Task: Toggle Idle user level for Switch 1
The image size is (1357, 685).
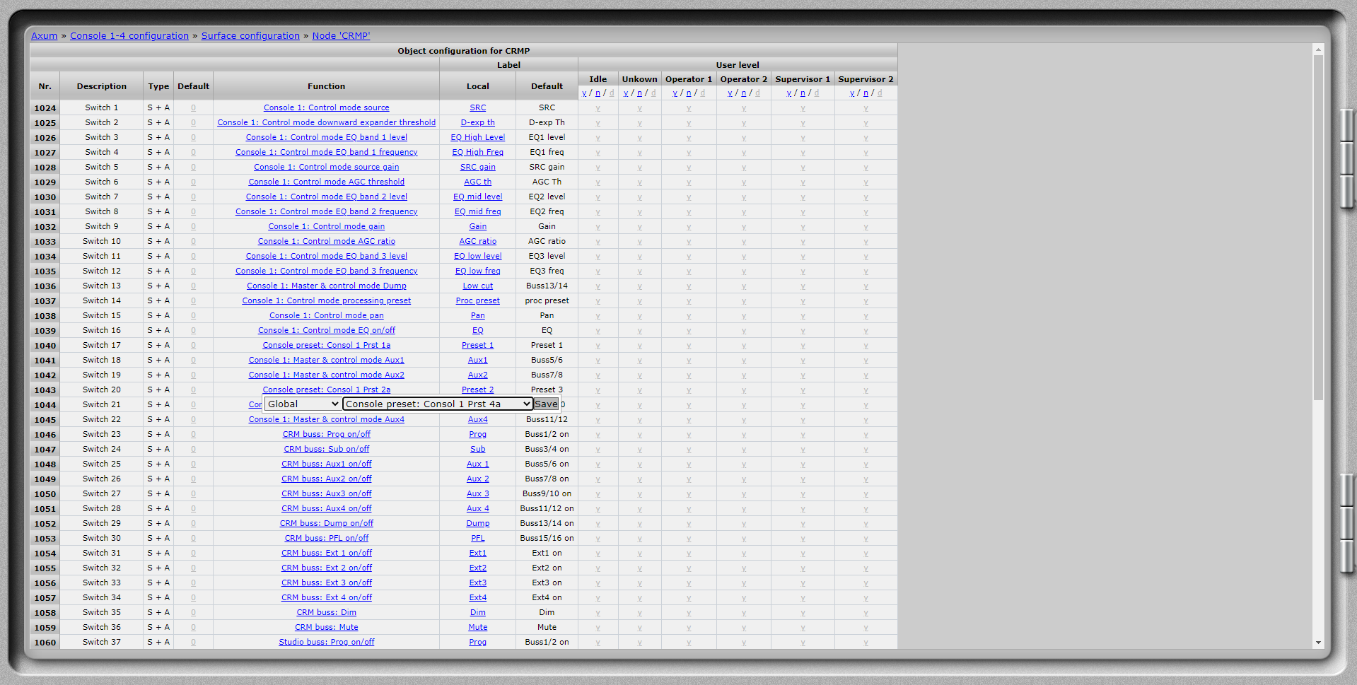Action: (598, 108)
